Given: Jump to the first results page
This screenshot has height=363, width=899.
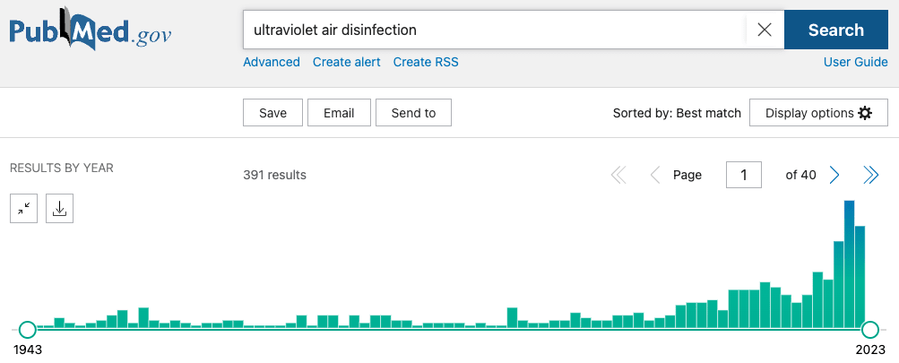Looking at the screenshot, I should tap(618, 175).
